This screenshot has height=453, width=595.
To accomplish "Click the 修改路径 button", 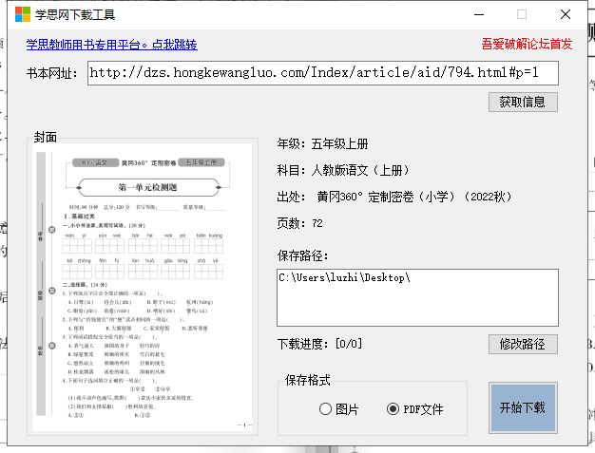I will 523,344.
